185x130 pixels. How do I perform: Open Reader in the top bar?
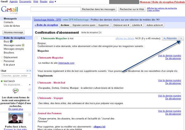[44, 2]
